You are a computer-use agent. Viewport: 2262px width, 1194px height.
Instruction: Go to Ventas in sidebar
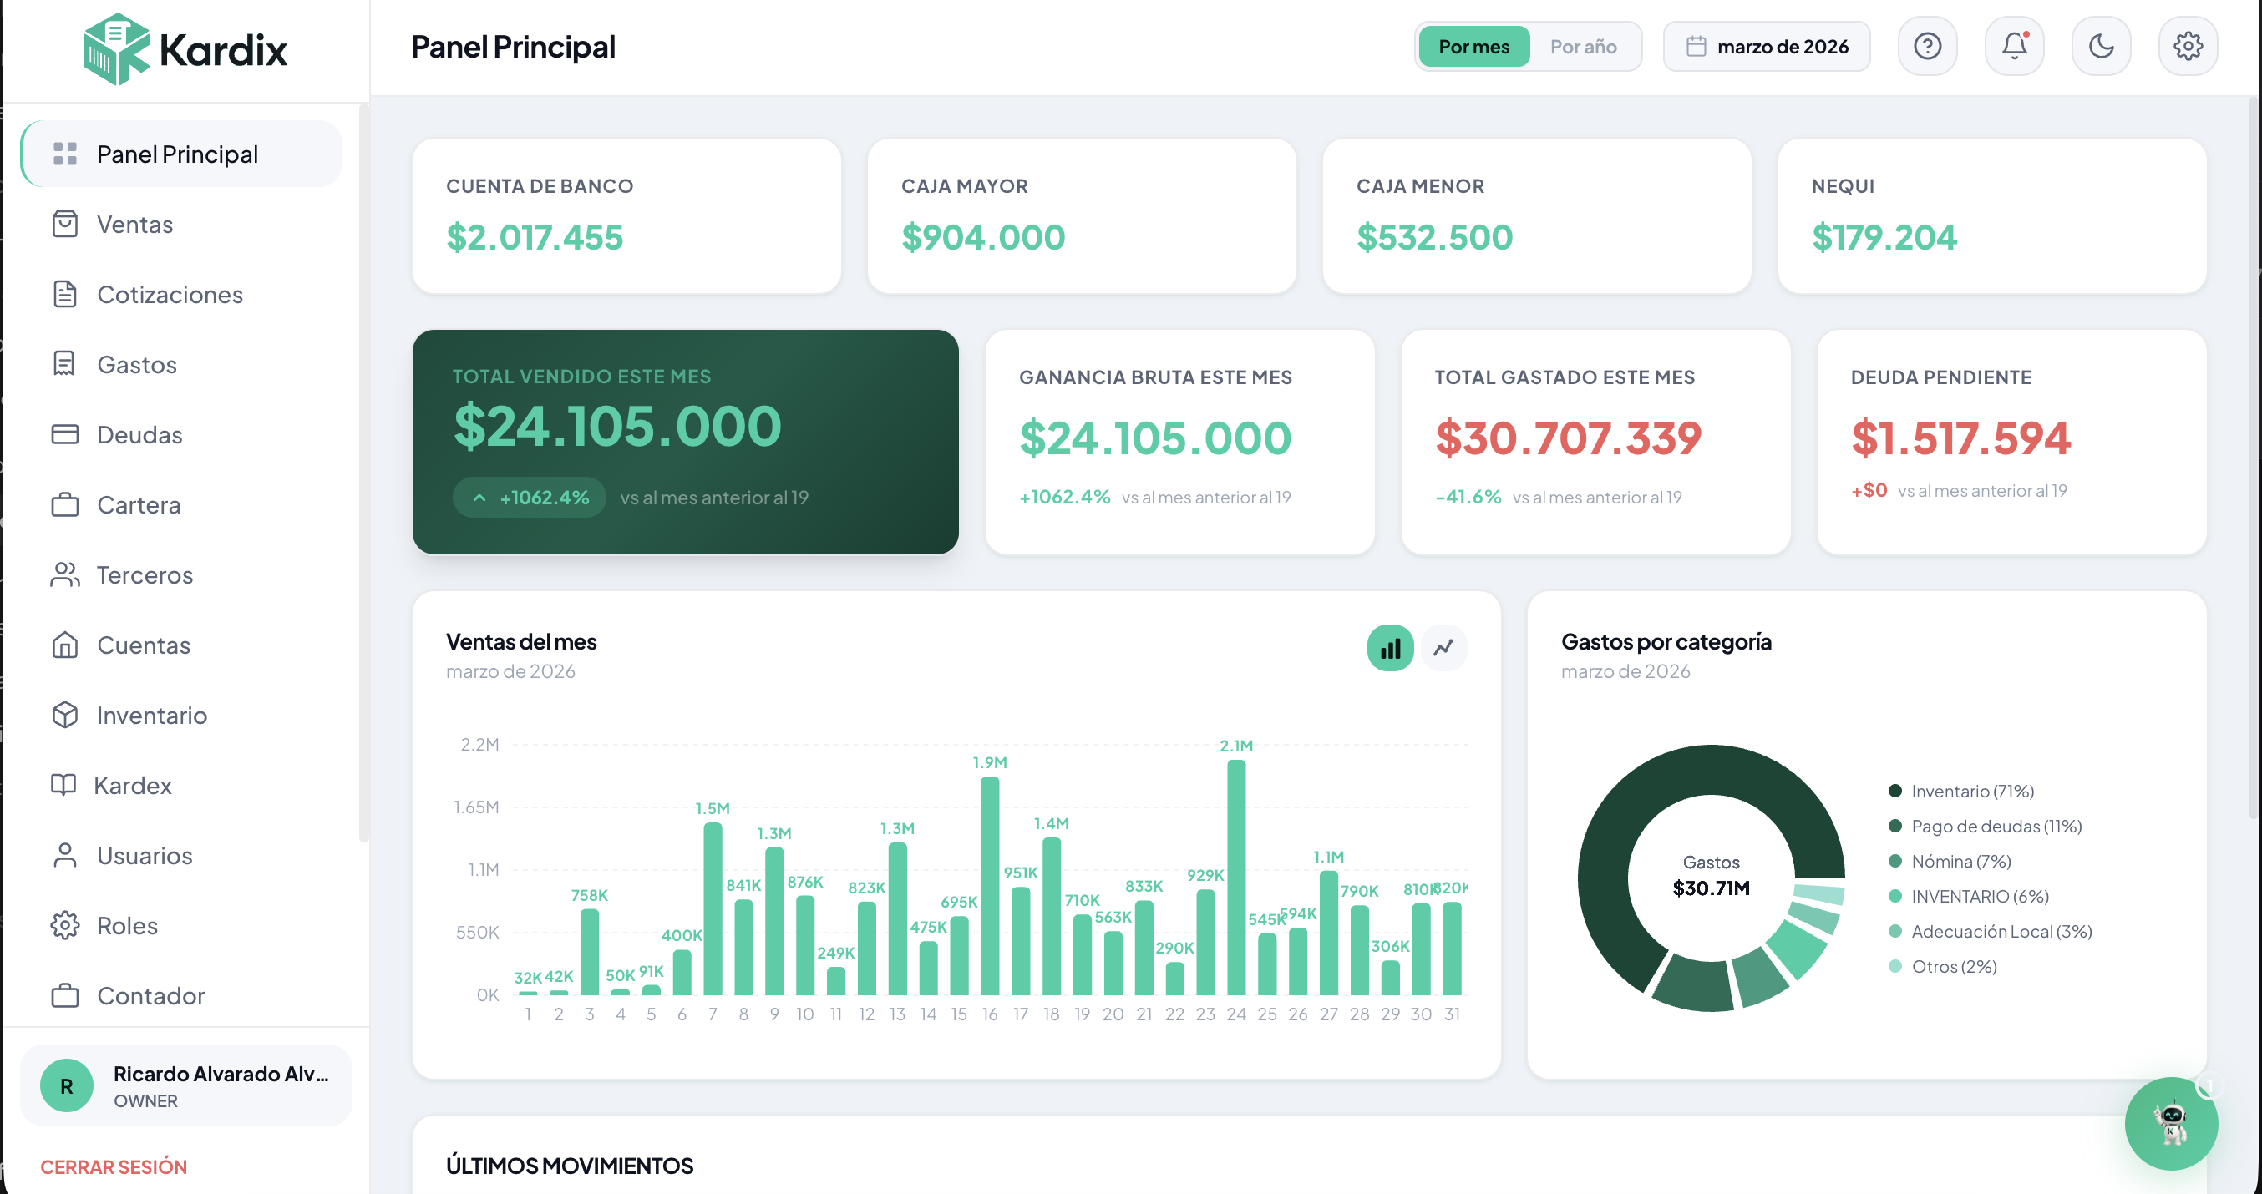pos(182,224)
